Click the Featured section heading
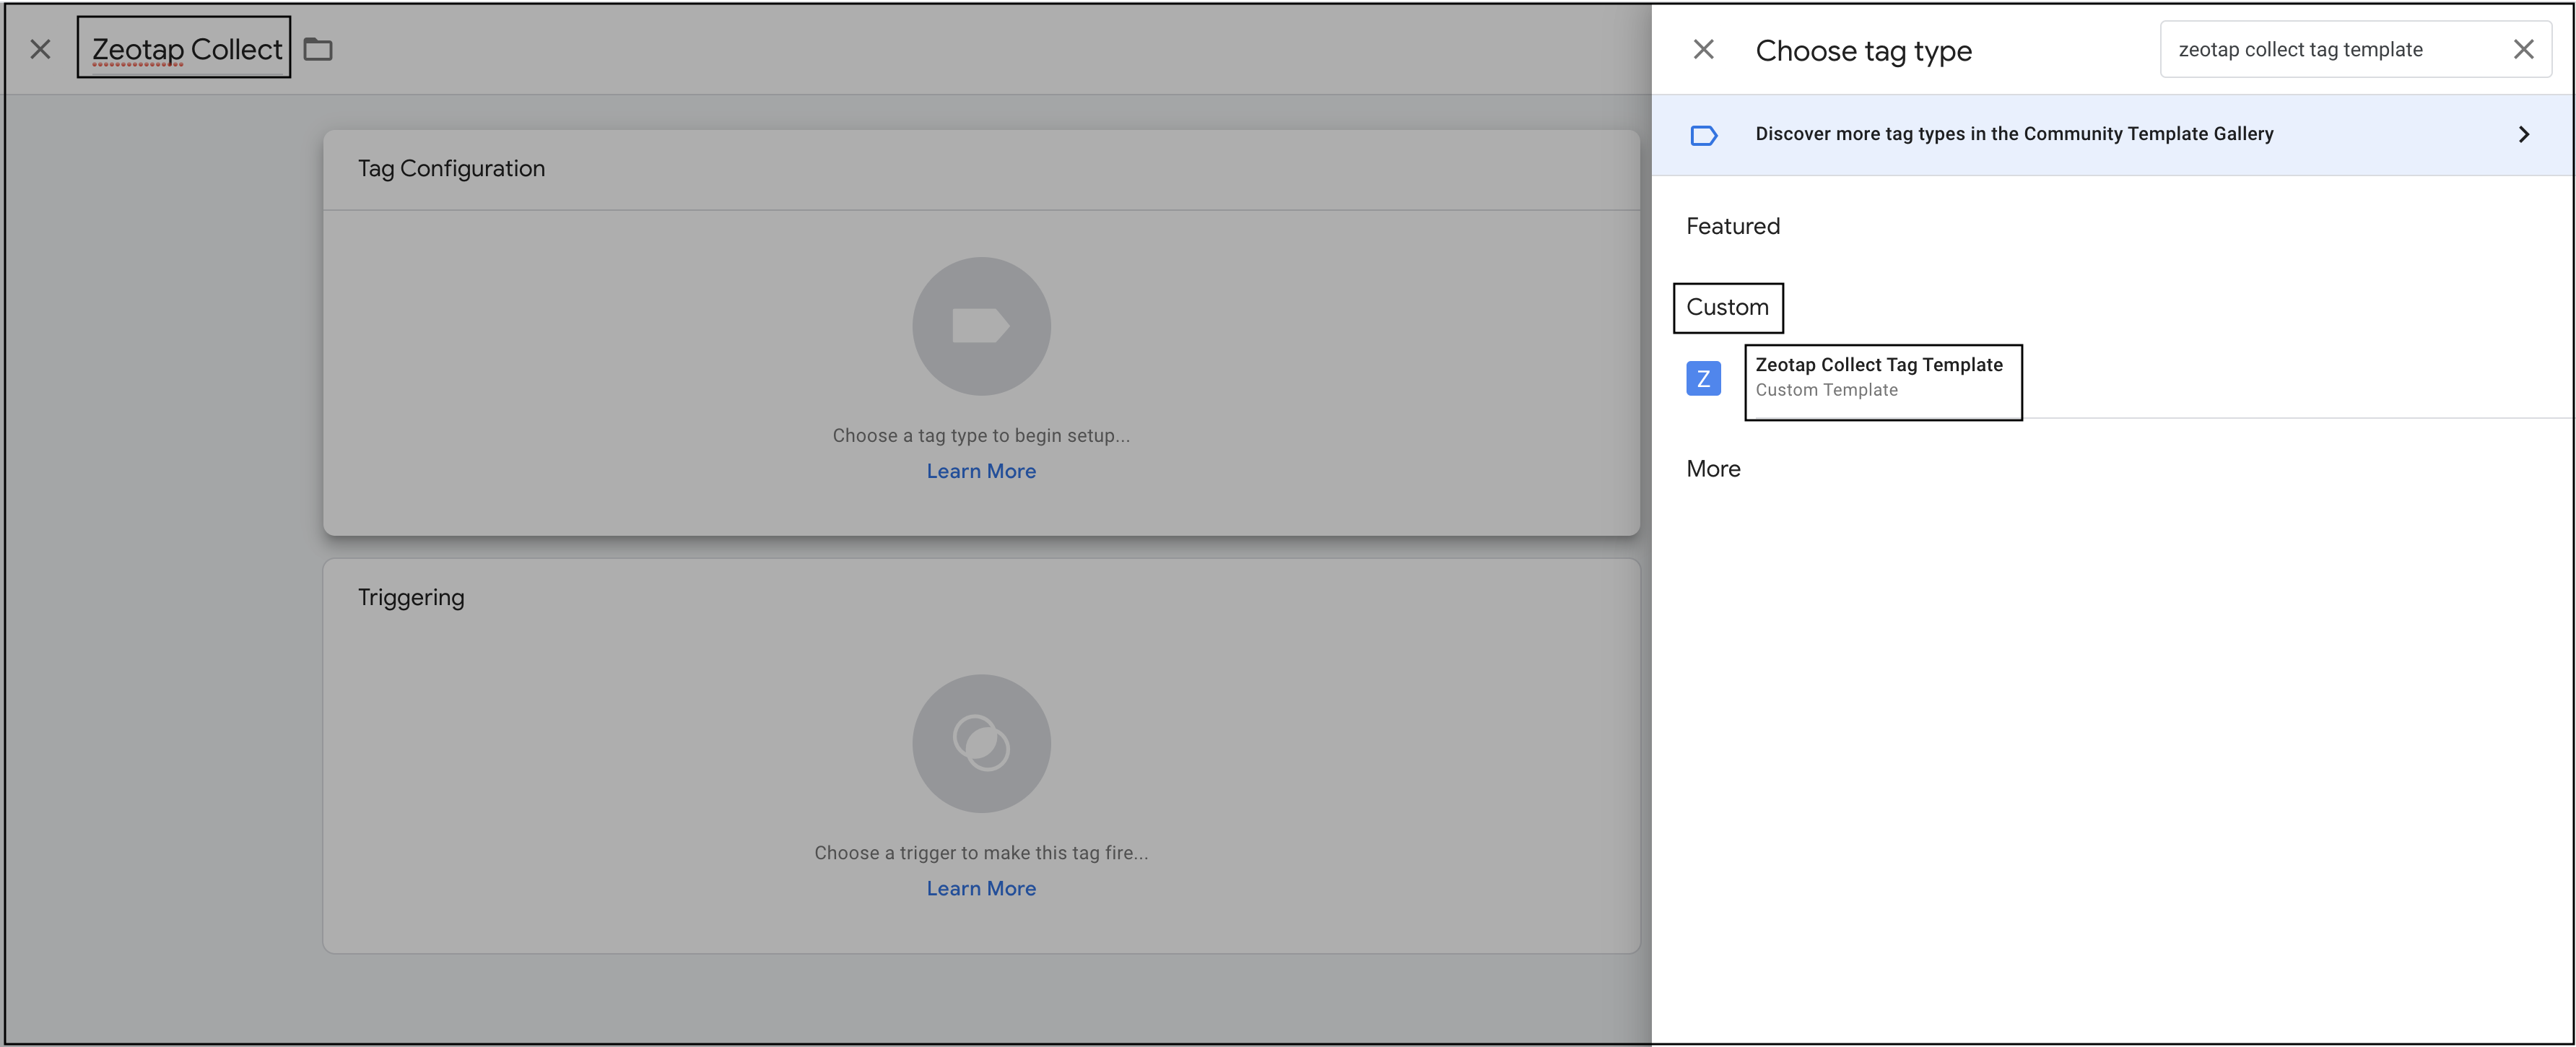This screenshot has width=2576, height=1047. [x=1732, y=226]
